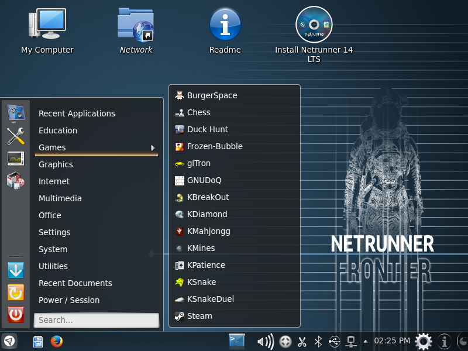Screen dimensions: 468x351
Task: Open the My Computer desktop icon
Action: coord(47,32)
